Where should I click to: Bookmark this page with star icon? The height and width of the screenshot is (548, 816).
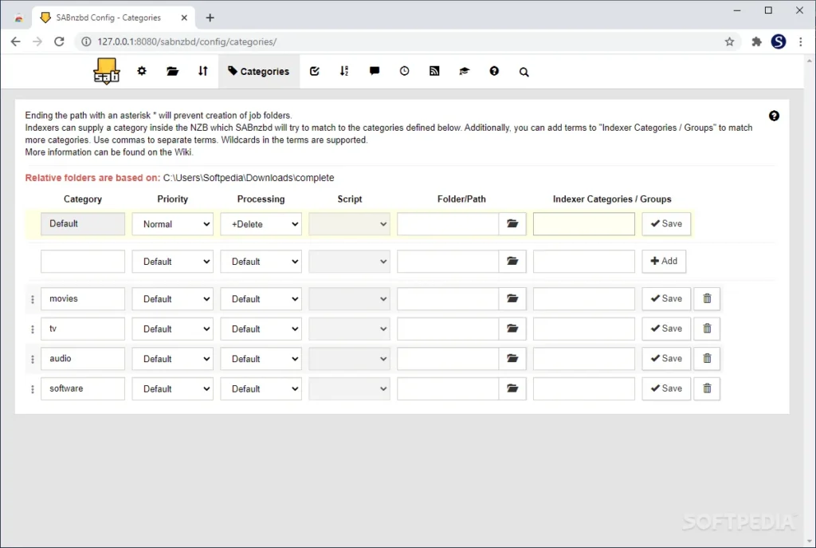click(x=730, y=41)
